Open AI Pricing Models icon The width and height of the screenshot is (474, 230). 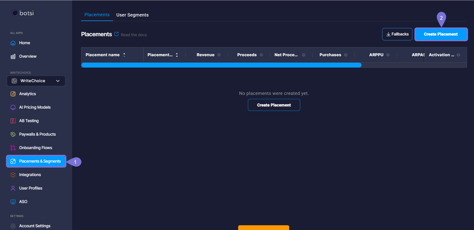click(13, 107)
